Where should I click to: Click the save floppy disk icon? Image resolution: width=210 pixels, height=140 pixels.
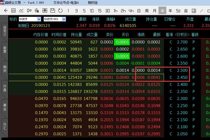(x=53, y=11)
